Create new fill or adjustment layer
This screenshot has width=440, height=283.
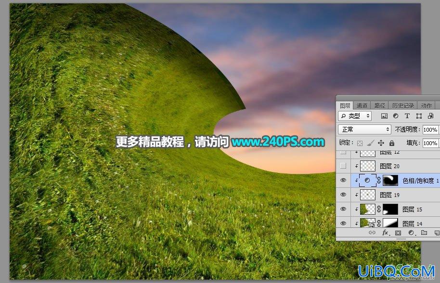pos(411,233)
